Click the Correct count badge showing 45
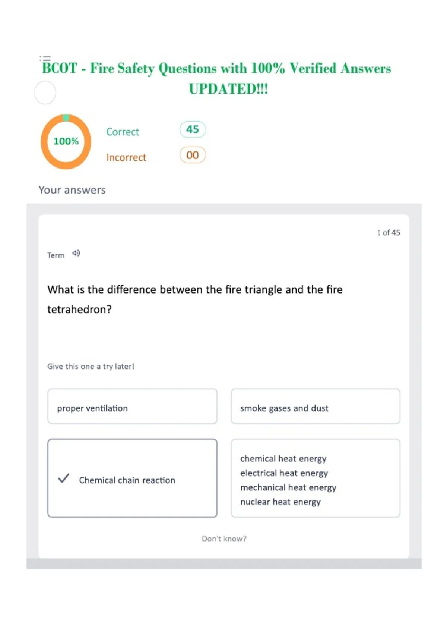447x634 pixels. 193,129
